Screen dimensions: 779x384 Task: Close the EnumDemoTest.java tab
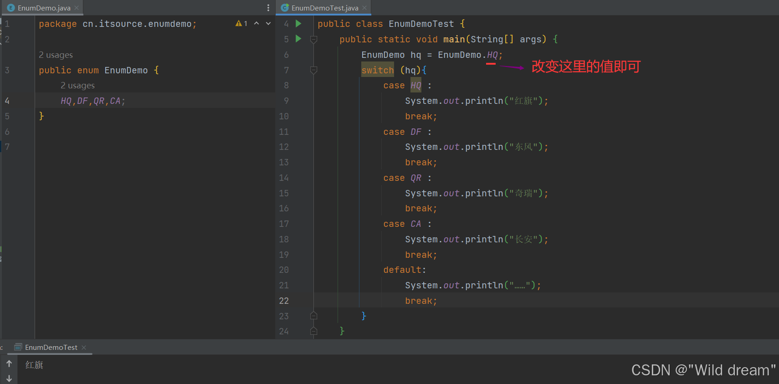(364, 8)
